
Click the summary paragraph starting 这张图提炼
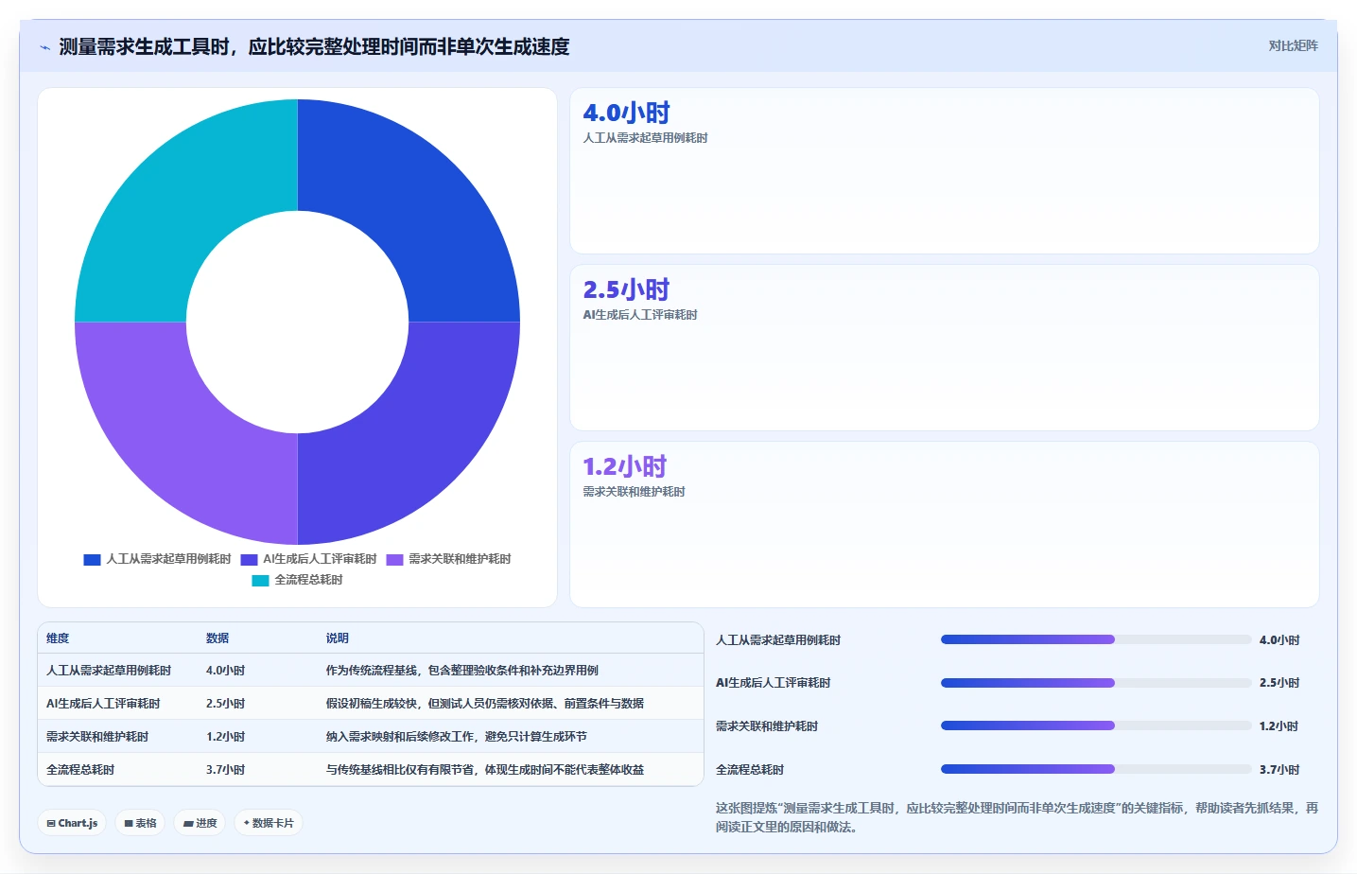point(1017,817)
